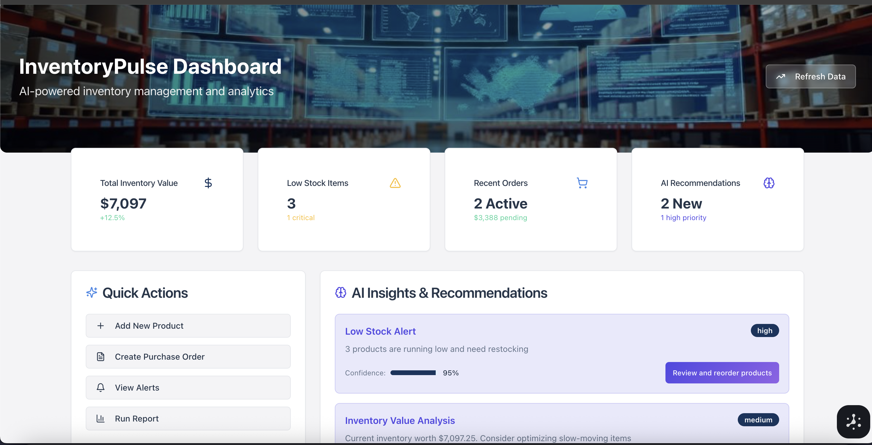Click the high priority badge
872x445 pixels.
point(765,330)
